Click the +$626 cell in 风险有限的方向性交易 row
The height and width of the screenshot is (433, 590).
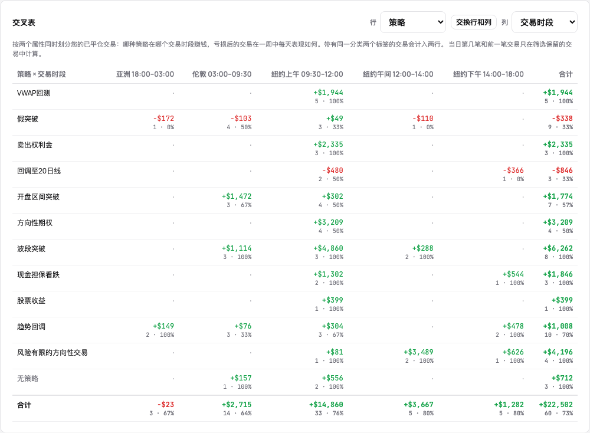pyautogui.click(x=513, y=352)
